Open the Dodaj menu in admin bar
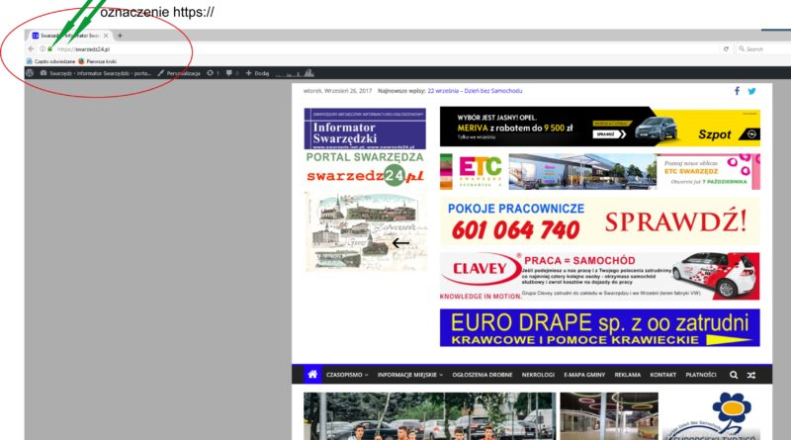Viewport: 791px width, 440px height. 257,73
